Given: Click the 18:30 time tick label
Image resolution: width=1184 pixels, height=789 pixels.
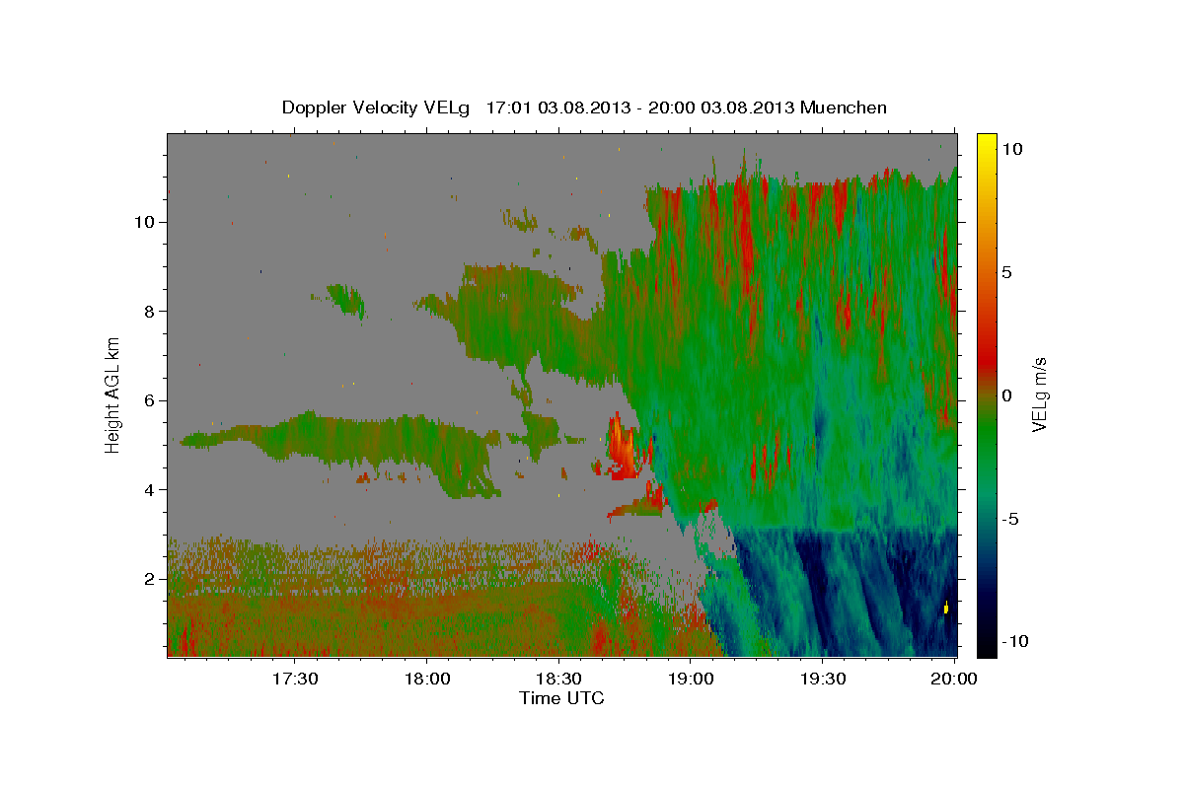Looking at the screenshot, I should tap(559, 680).
